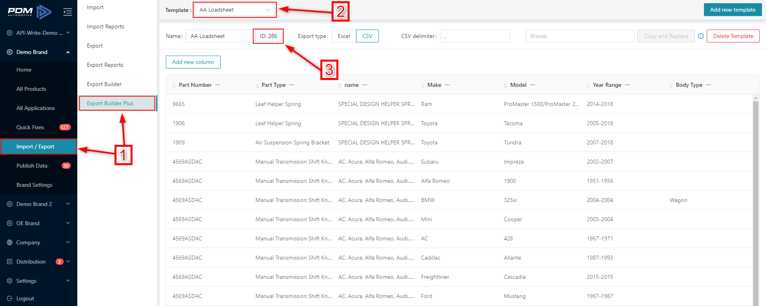Open Export Builder Plus submenu item

[x=117, y=103]
